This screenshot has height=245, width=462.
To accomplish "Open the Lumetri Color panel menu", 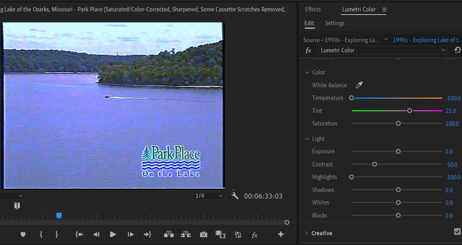I will [x=384, y=10].
